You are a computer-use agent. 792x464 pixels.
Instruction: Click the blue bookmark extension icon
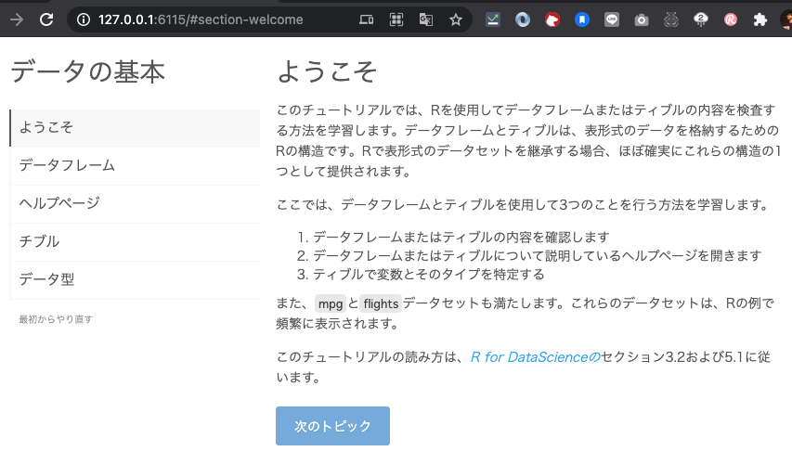pos(582,19)
